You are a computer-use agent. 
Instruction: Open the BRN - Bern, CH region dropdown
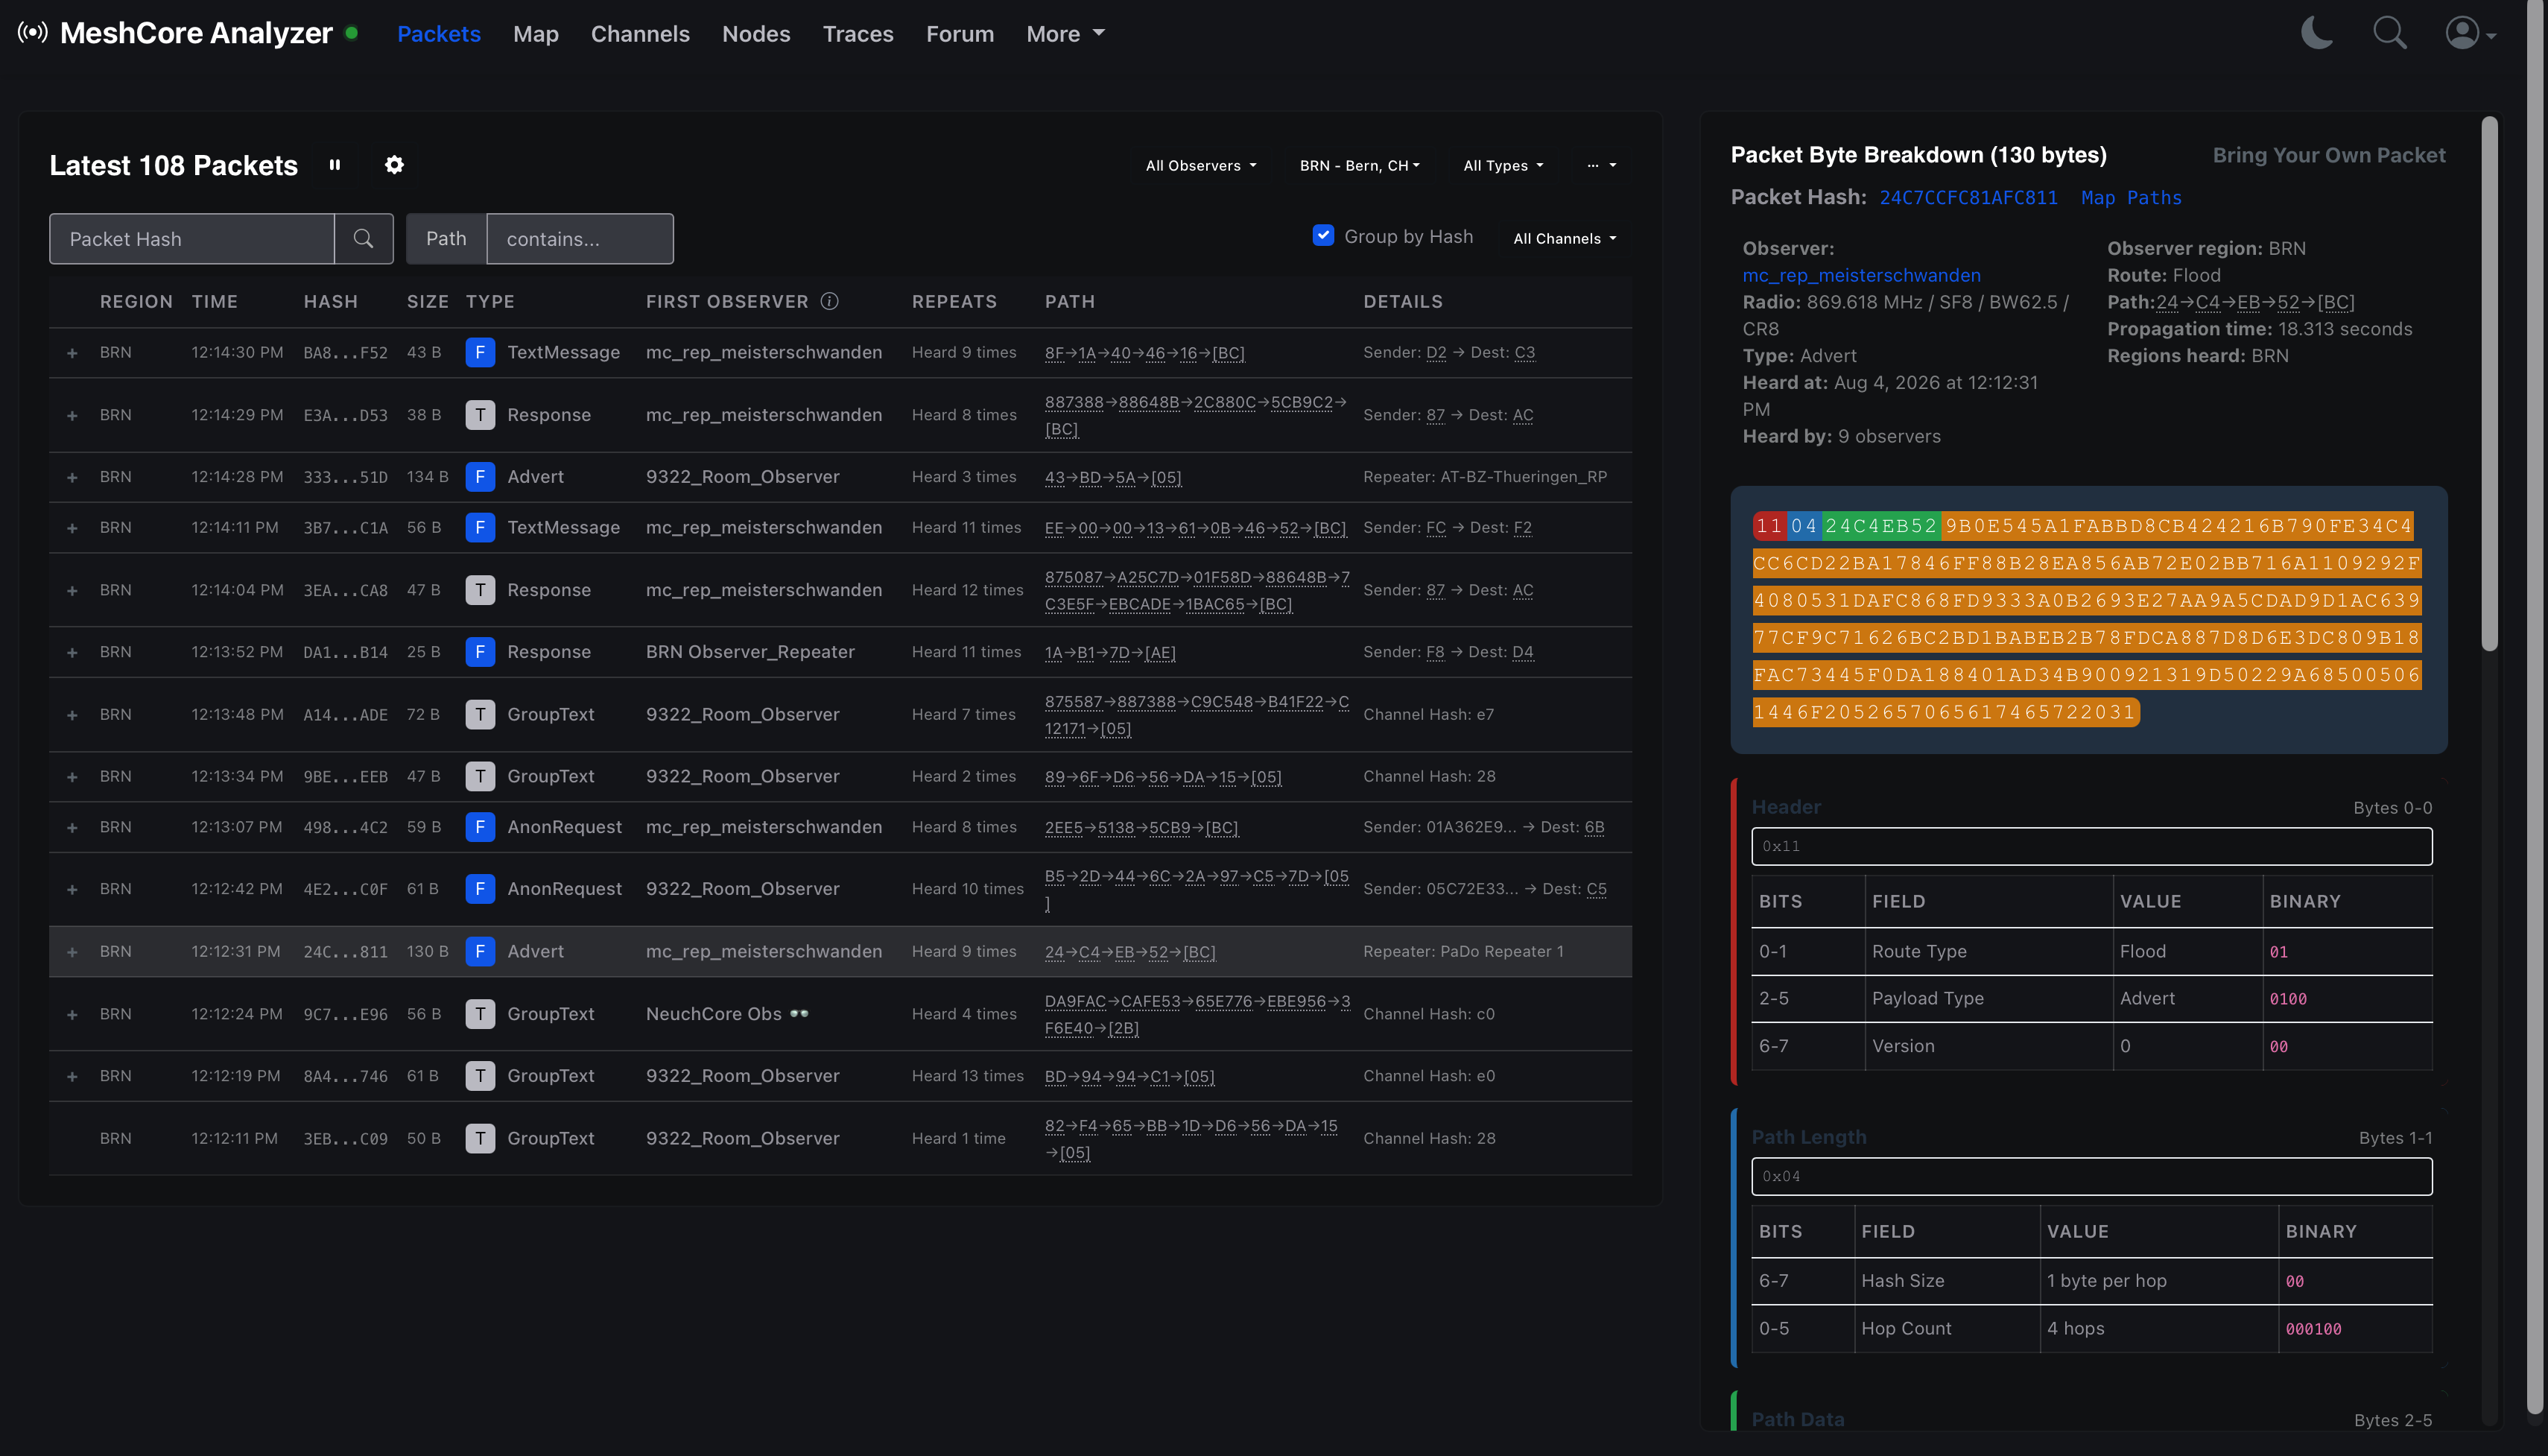point(1360,166)
